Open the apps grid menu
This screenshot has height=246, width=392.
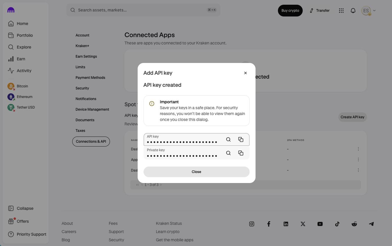coord(341,11)
